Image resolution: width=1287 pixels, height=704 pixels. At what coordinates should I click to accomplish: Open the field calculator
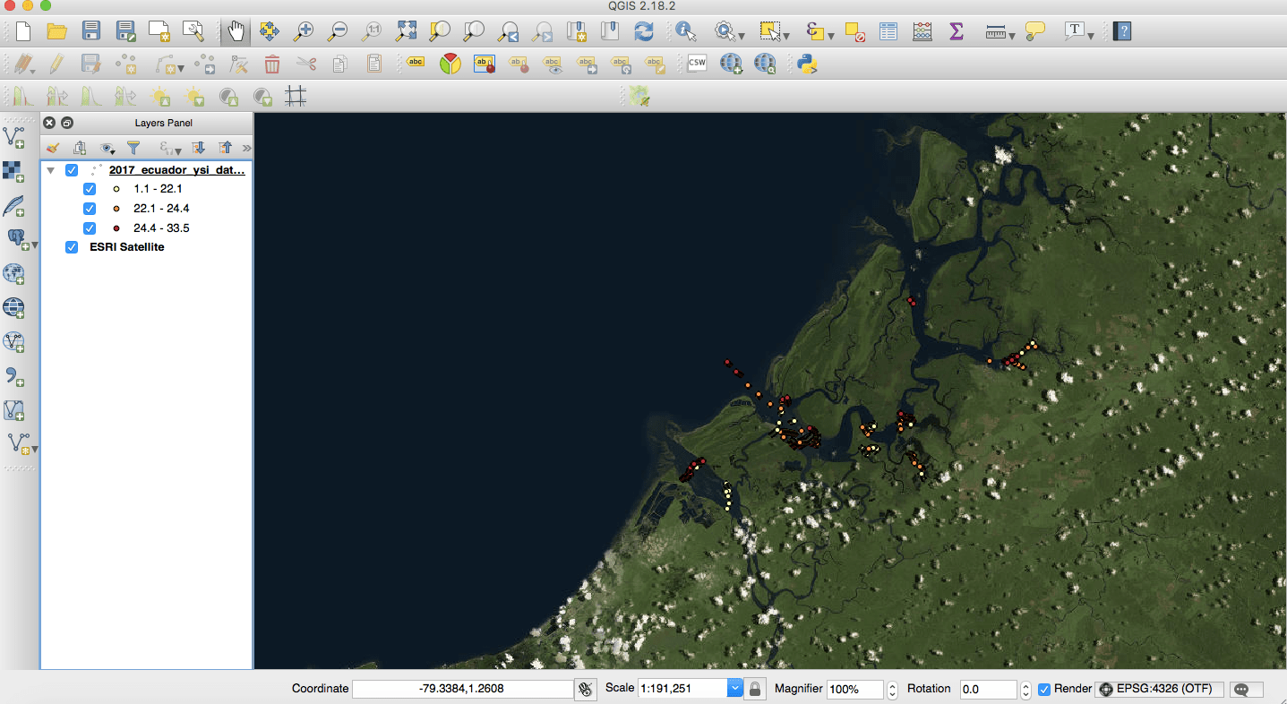(922, 30)
